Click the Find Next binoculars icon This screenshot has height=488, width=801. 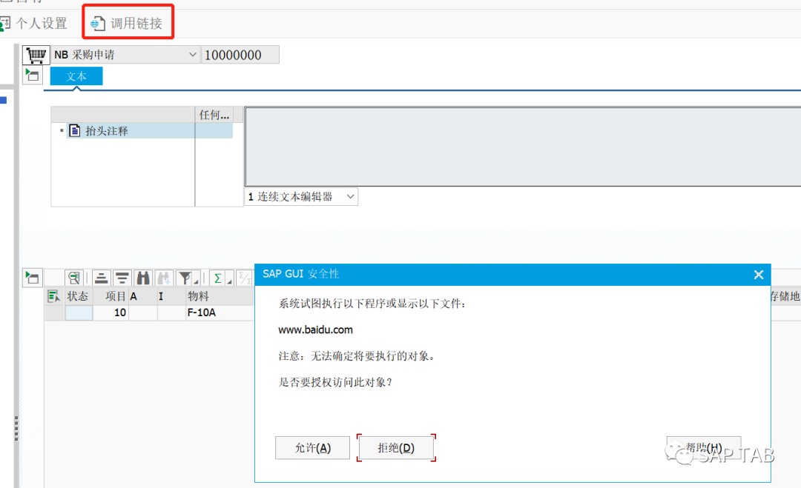tap(164, 278)
